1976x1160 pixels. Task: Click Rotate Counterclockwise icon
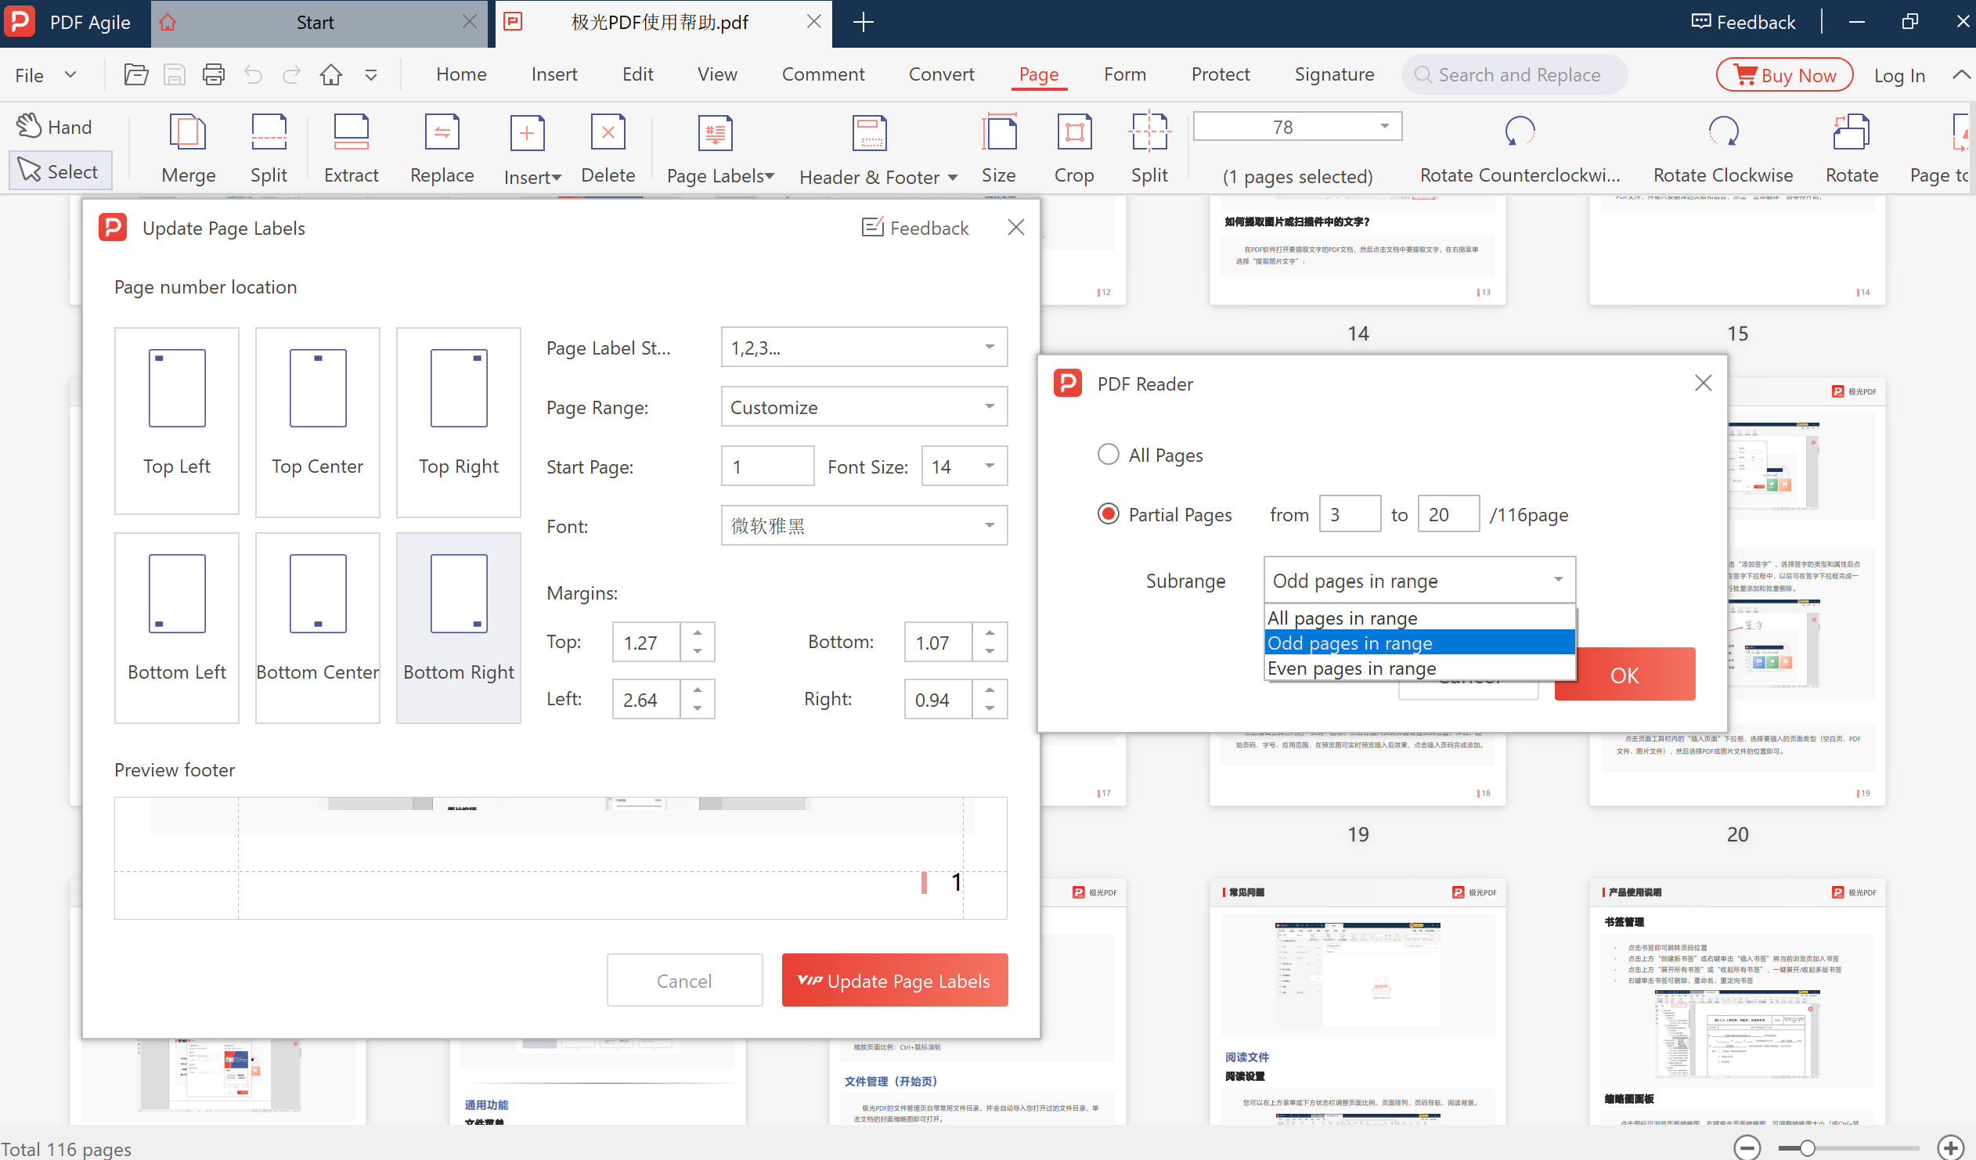1519,131
